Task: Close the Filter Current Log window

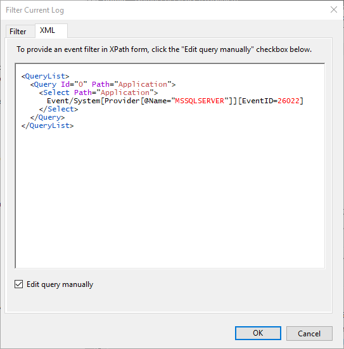Action: click(333, 10)
